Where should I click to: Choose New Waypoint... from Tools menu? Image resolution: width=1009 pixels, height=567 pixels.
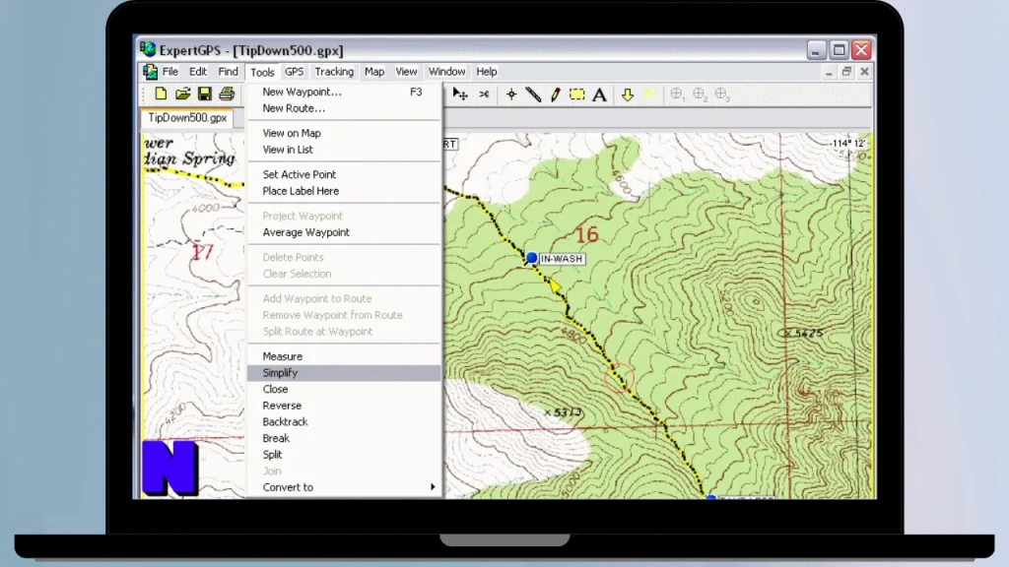(344, 92)
